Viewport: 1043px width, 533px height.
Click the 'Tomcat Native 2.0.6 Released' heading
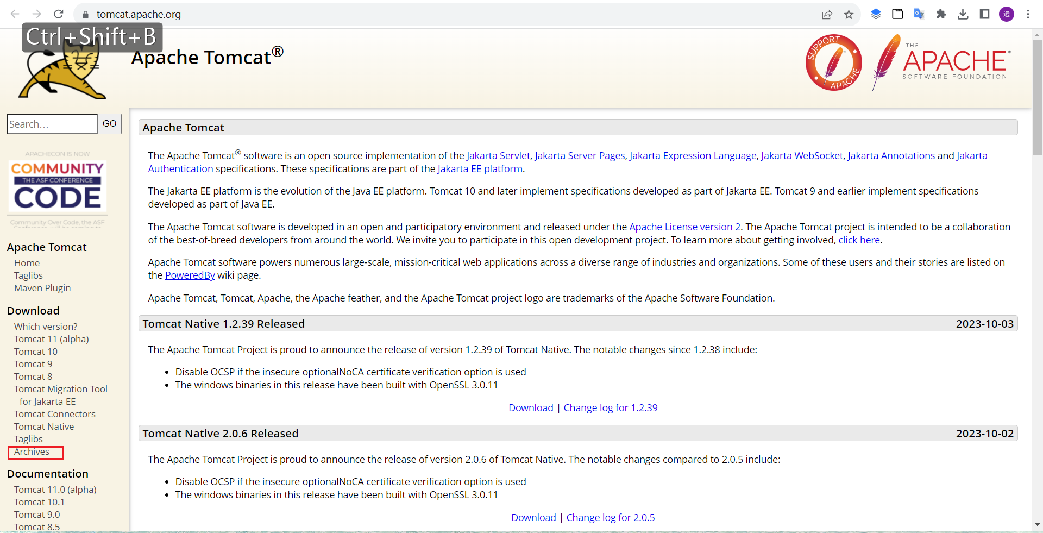tap(221, 434)
